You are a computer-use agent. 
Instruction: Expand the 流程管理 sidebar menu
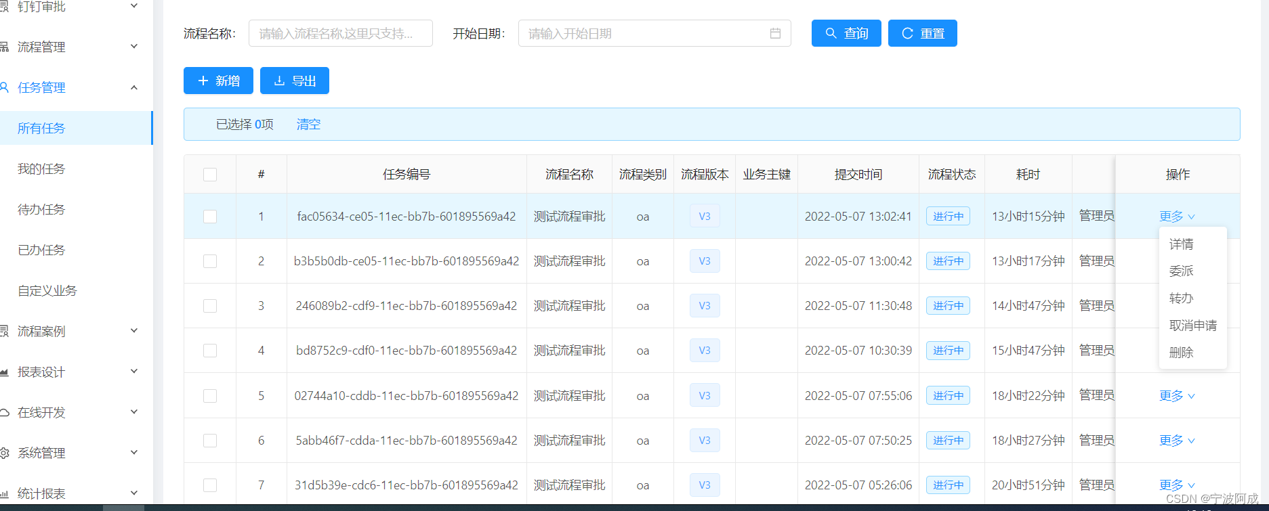click(134, 46)
